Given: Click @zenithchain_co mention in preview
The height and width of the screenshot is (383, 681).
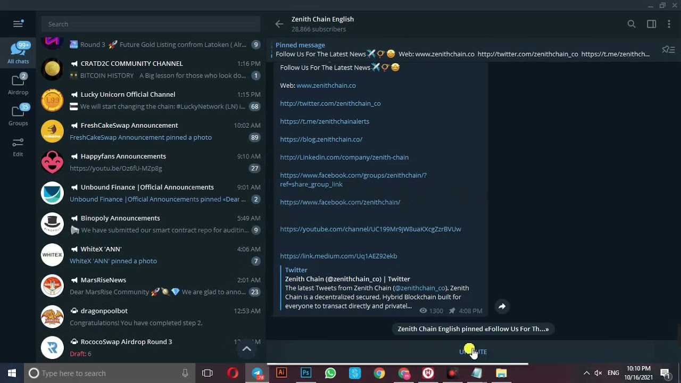Looking at the screenshot, I should (420, 288).
